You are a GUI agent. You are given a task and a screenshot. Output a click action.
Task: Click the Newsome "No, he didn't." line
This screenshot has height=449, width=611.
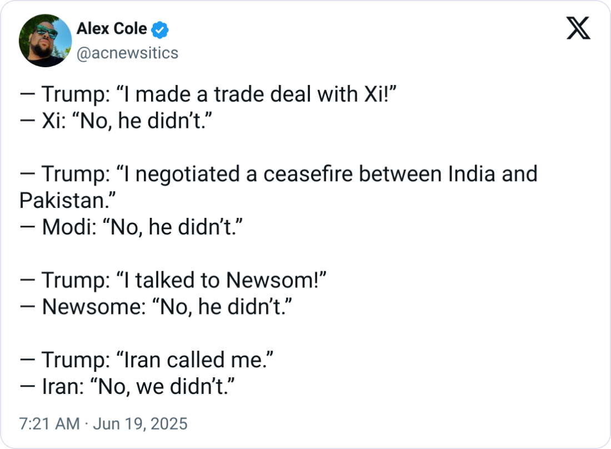(x=156, y=307)
